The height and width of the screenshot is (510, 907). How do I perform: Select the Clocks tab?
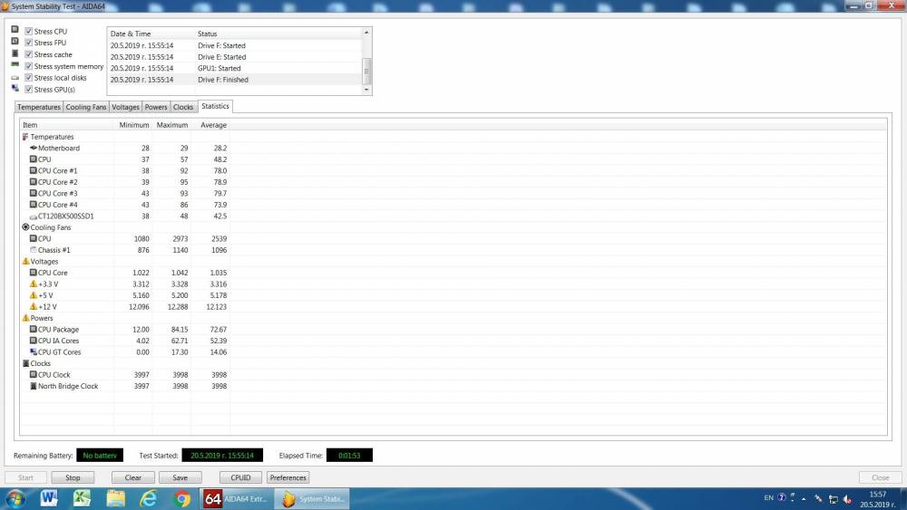tap(183, 107)
